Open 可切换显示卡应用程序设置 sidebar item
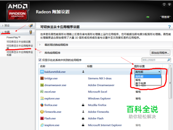The height and width of the screenshot is (130, 173). pyautogui.click(x=20, y=47)
